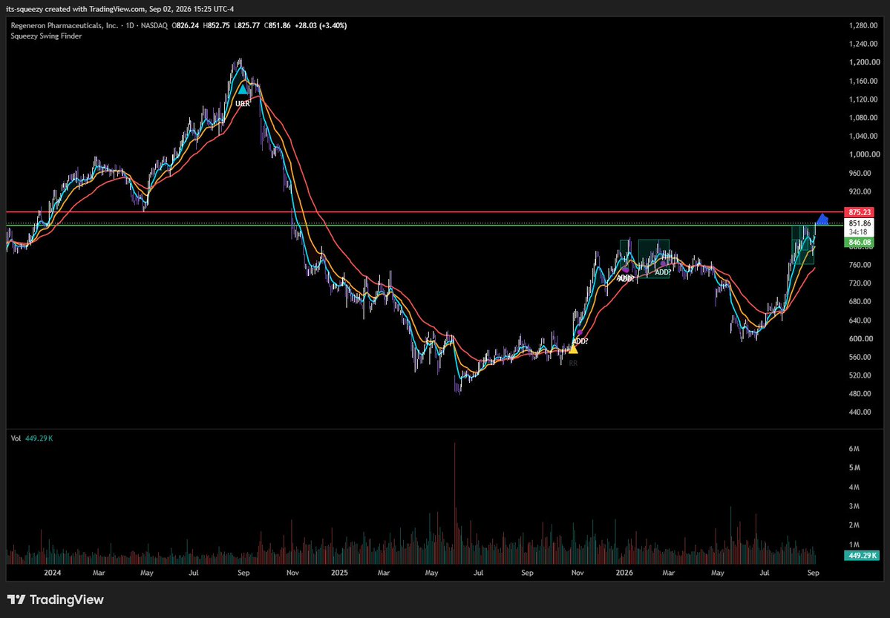This screenshot has width=890, height=618.
Task: Click the ADD? label beside the yellow triangle
Action: 580,341
